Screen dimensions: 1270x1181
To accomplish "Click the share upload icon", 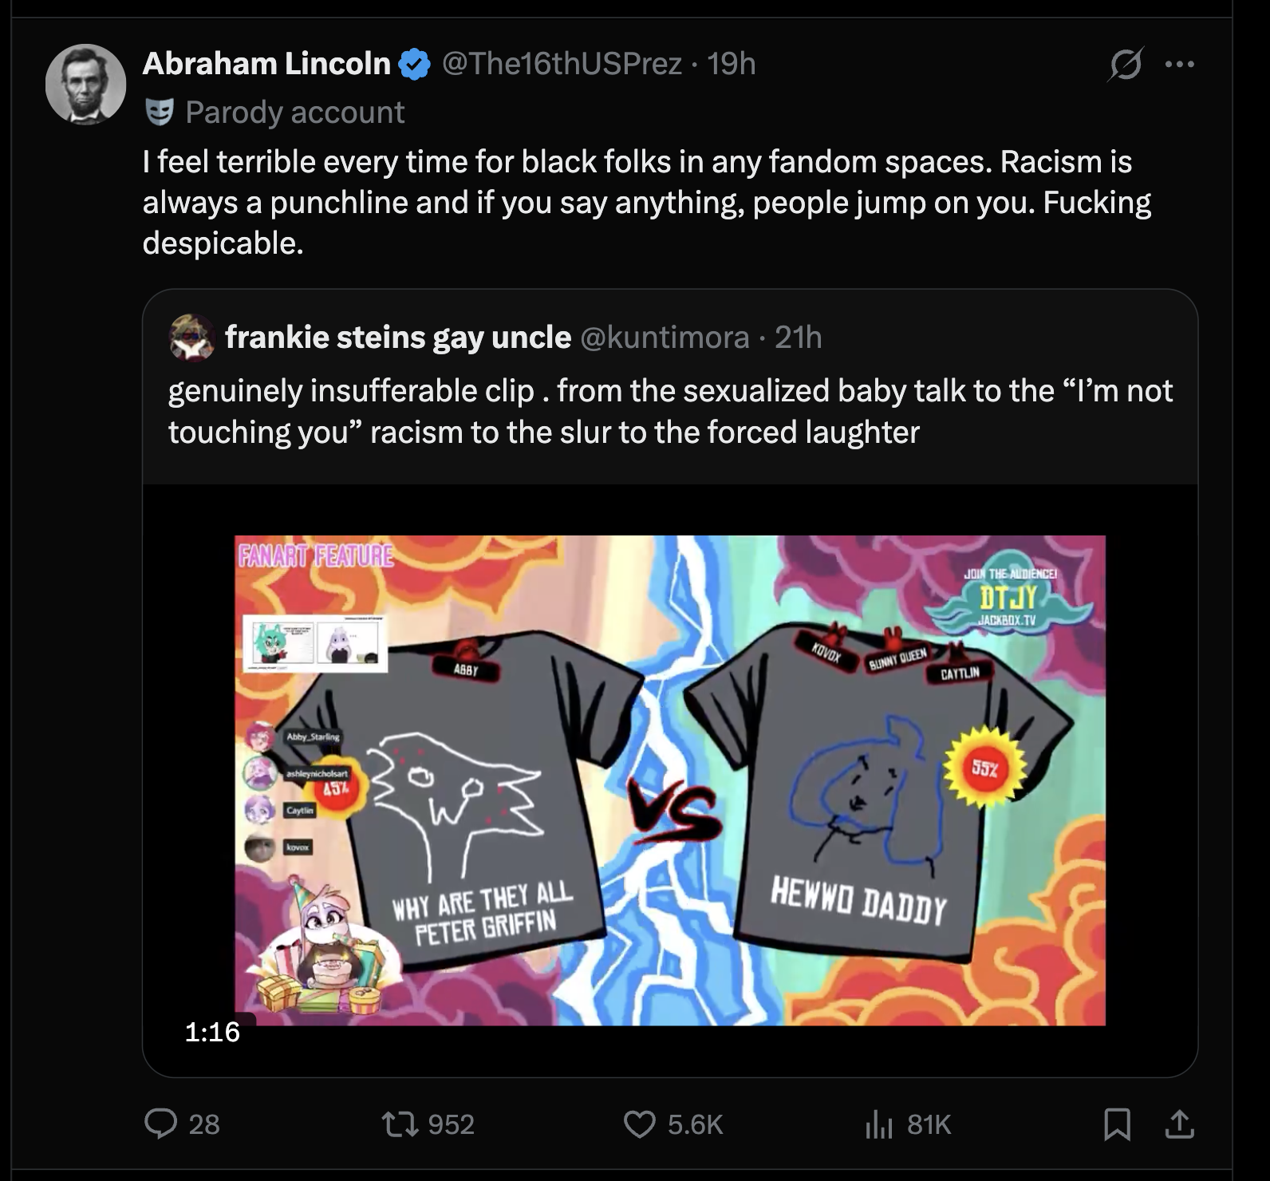I will coord(1179,1124).
